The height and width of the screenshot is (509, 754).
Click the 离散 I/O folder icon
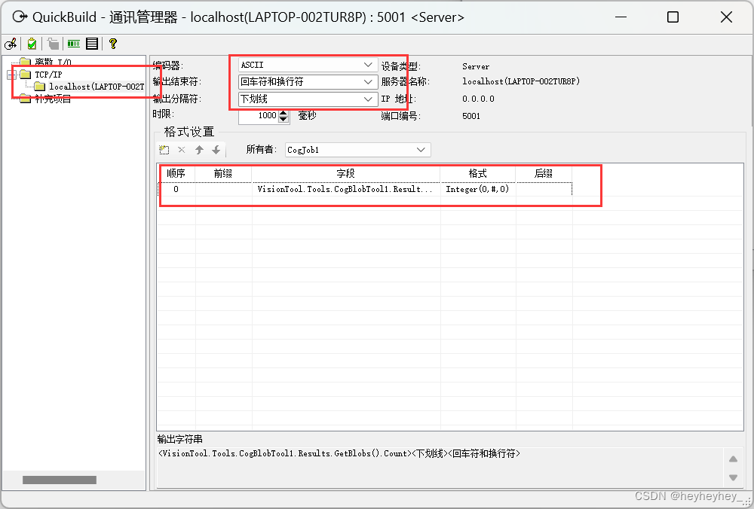pos(25,62)
